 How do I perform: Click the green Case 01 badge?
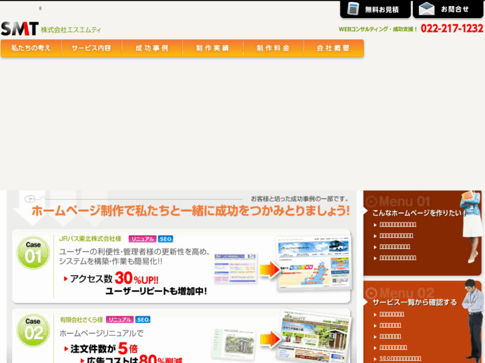coord(33,252)
